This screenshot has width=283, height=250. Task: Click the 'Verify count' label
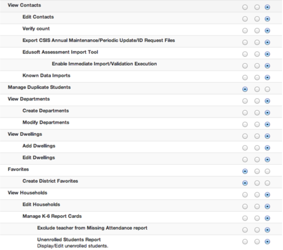click(36, 29)
